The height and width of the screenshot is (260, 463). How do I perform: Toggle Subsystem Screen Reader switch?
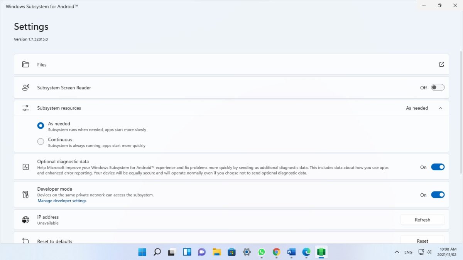pyautogui.click(x=438, y=87)
